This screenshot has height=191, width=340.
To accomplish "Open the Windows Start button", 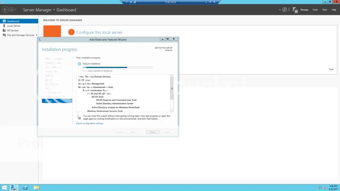I will (4, 188).
